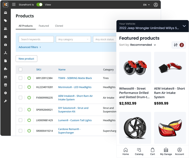This screenshot has height=158, width=189.
Task: Open the Wilwood brake kit product thumbnail
Action: pos(135,68)
